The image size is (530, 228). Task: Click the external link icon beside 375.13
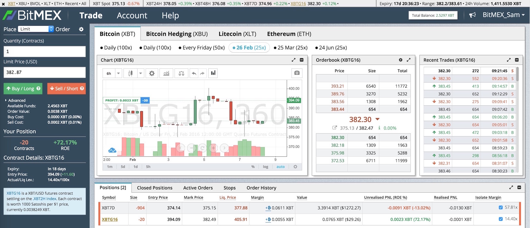(335, 128)
